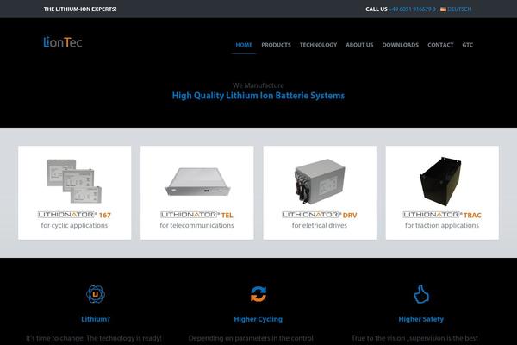Screen dimensions: 517x345
Task: Click the 'Lithium?' heading
Action: [96, 319]
